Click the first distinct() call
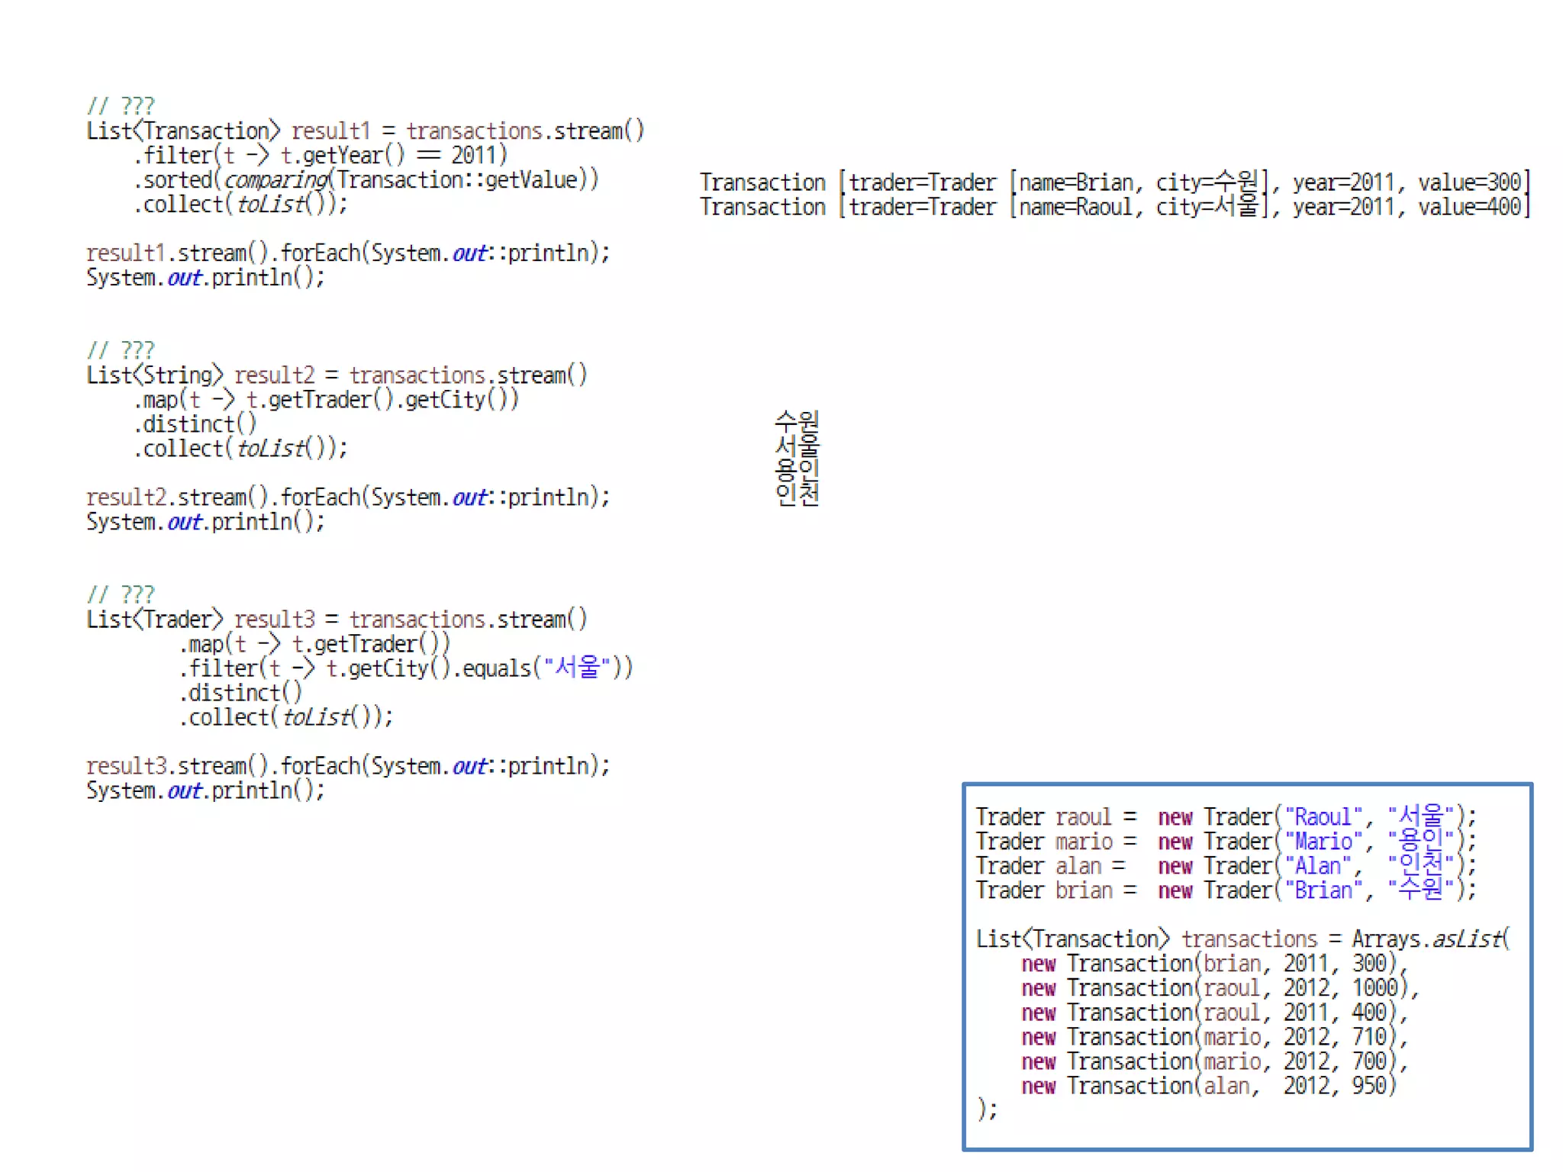1563x1172 pixels. coord(195,424)
